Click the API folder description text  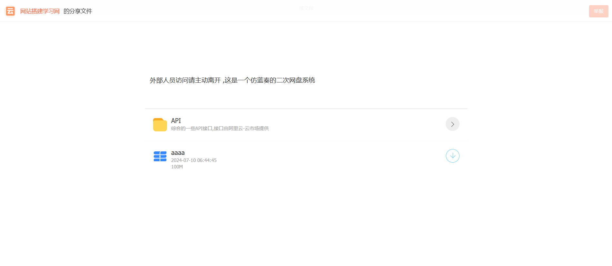(220, 128)
